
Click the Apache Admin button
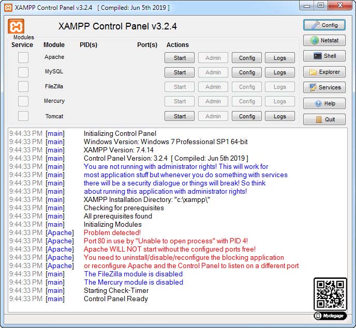[x=213, y=58]
